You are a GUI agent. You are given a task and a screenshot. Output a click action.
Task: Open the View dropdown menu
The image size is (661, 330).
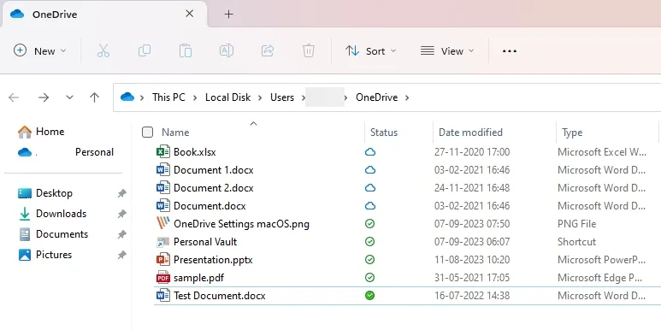pos(447,51)
